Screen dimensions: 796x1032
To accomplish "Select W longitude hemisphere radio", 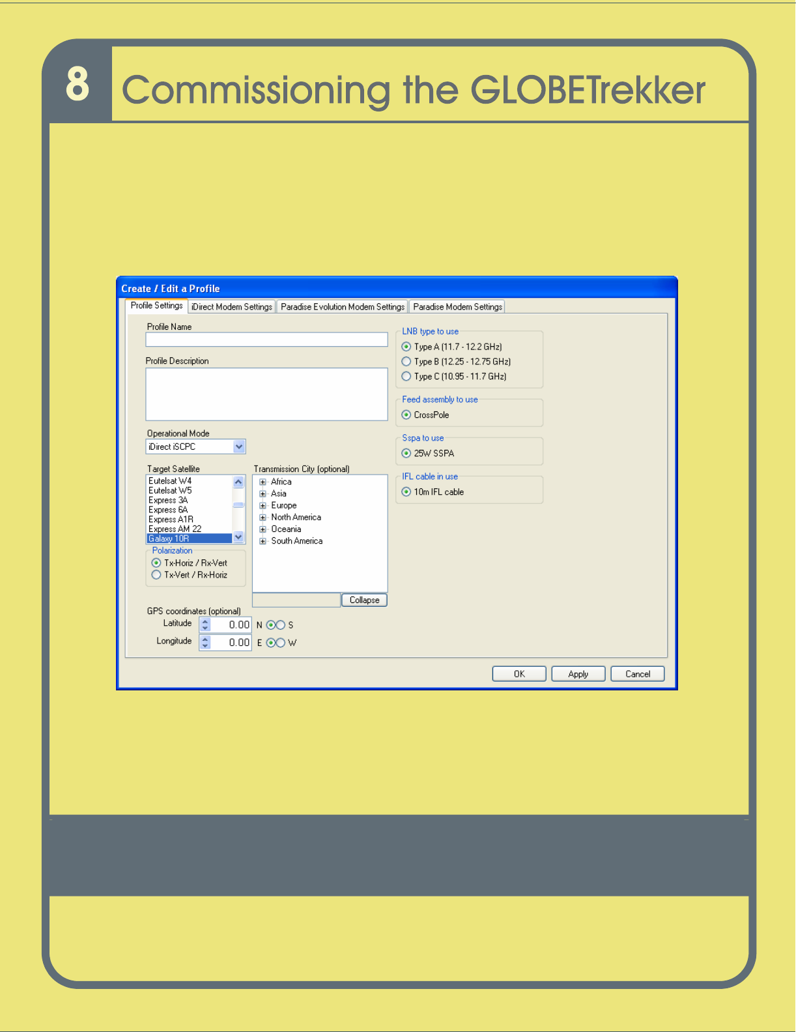I will 281,643.
